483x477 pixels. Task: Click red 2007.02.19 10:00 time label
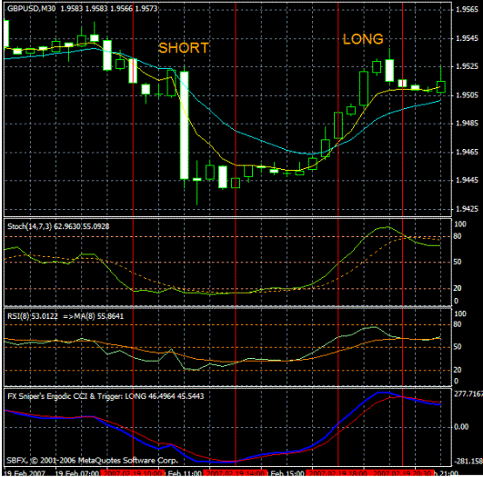coord(133,473)
